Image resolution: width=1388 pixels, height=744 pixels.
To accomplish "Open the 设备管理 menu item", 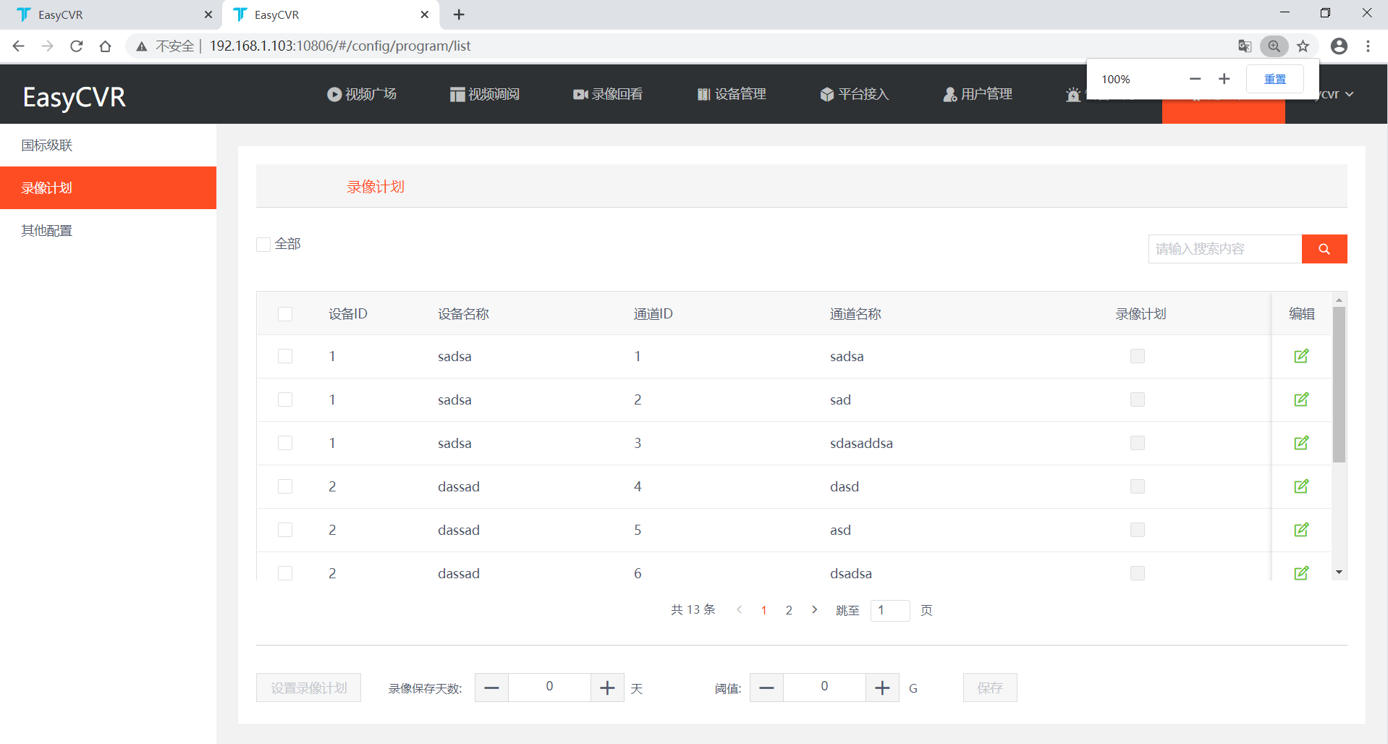I will pos(732,94).
